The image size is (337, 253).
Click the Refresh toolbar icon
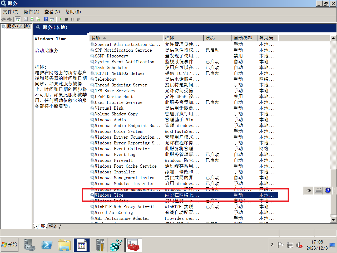(32, 19)
